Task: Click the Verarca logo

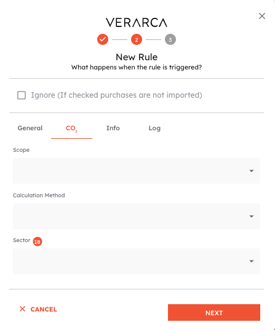Action: pyautogui.click(x=137, y=23)
